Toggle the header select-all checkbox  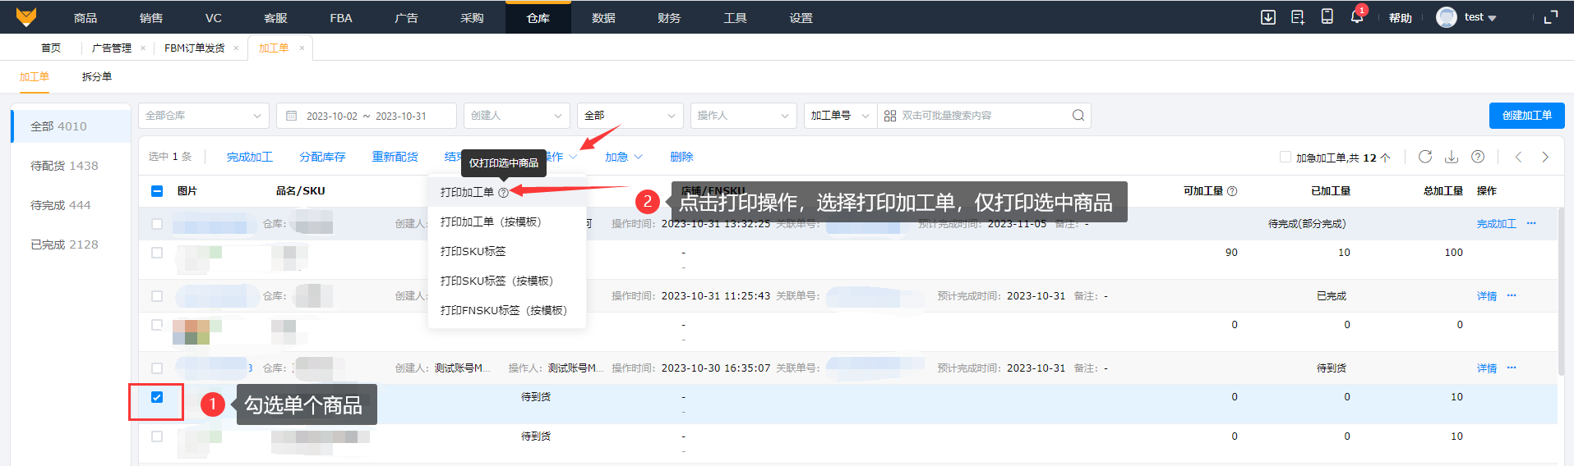tap(157, 191)
